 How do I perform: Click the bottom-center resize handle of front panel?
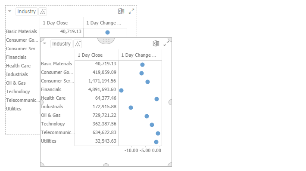pos(106,165)
